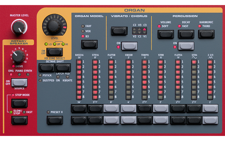
Task: Click the Vibrato/Chorus type selector button
Action: (119, 31)
